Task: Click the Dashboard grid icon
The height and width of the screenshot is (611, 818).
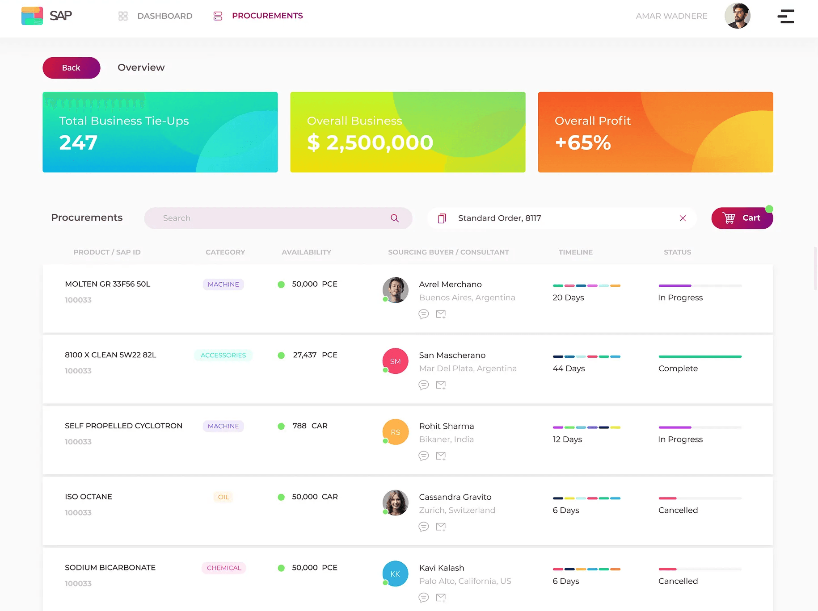Action: (122, 16)
